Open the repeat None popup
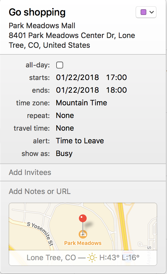The width and height of the screenshot is (167, 274). coord(65,115)
